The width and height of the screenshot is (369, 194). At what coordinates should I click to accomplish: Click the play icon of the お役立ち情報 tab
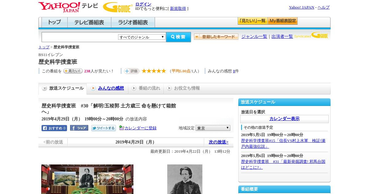coord(169,88)
